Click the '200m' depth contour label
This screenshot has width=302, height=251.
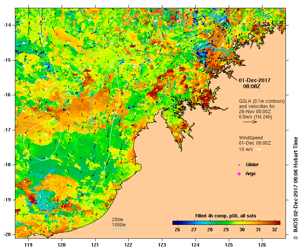coord(118,220)
